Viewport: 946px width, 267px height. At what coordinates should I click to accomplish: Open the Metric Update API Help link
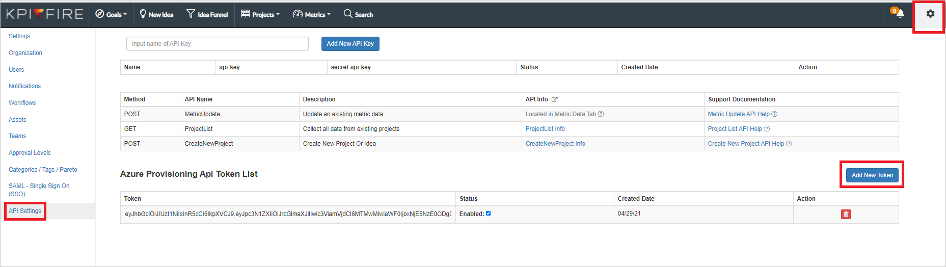[x=739, y=114]
